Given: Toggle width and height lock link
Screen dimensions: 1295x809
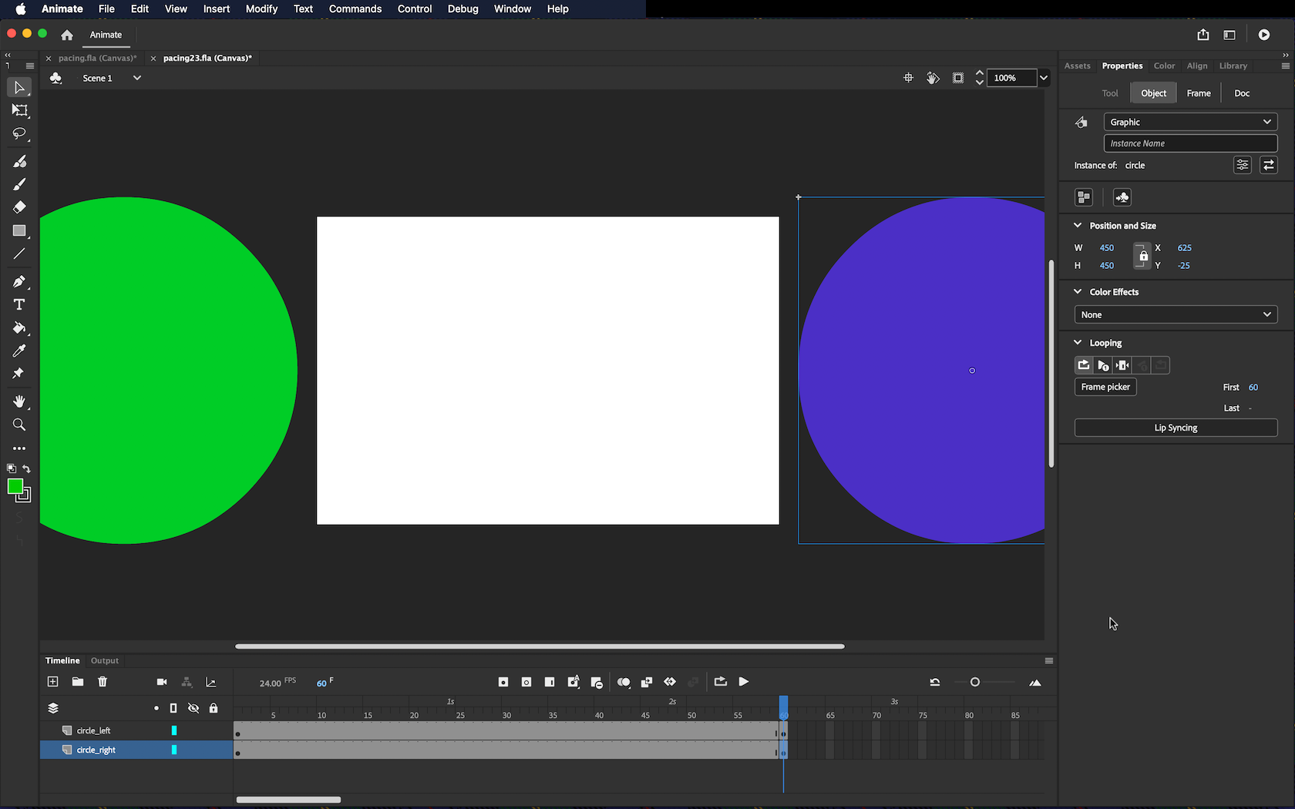Looking at the screenshot, I should 1142,257.
